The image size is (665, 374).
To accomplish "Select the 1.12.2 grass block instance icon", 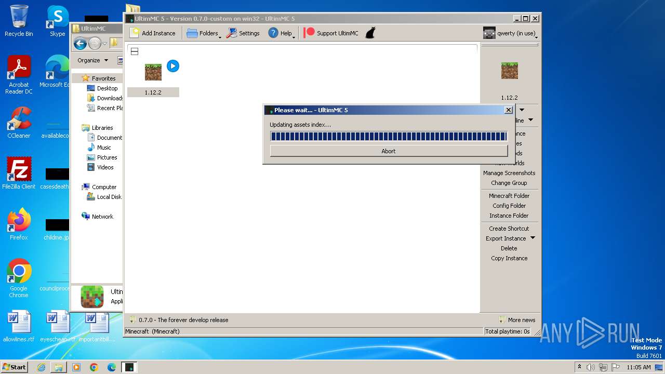I will coord(153,72).
